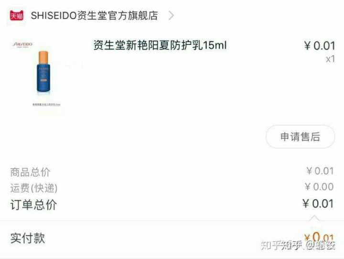Click the orange 实付款 amount
344x259 pixels.
click(319, 237)
